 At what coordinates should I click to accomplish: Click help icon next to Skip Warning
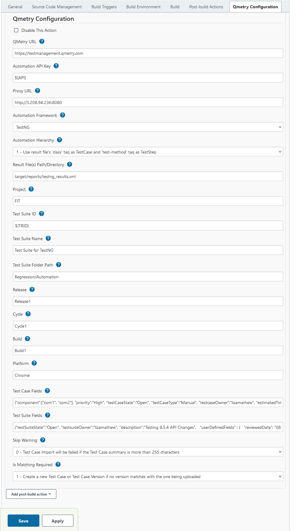[43, 440]
